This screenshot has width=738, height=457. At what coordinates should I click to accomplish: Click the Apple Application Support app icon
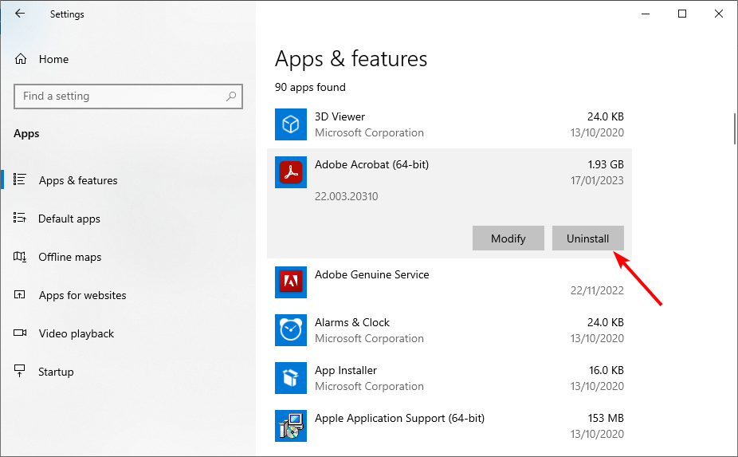(291, 426)
